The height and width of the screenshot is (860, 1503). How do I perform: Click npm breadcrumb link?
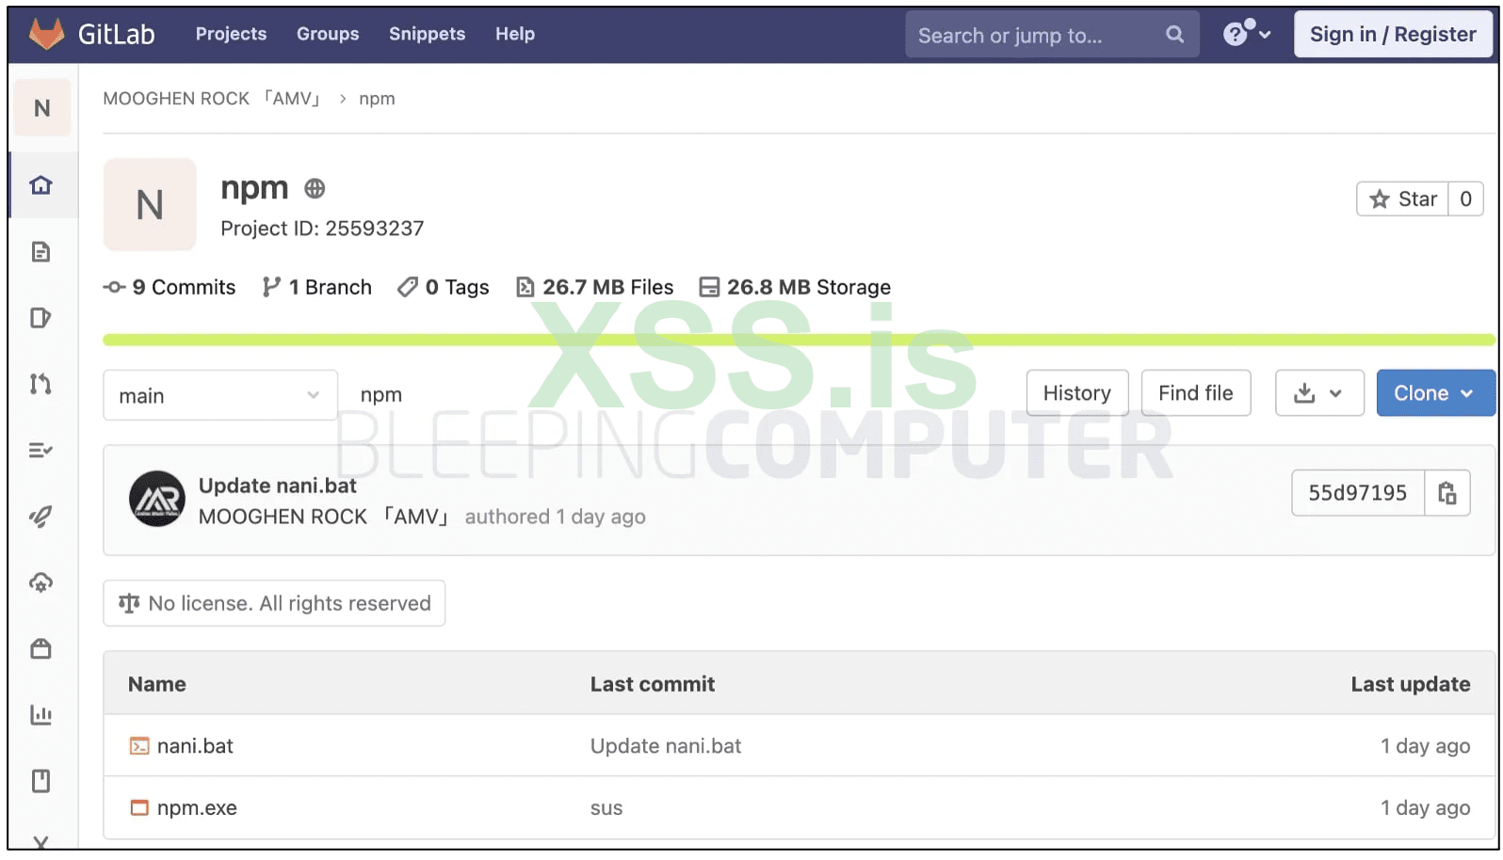(x=377, y=99)
